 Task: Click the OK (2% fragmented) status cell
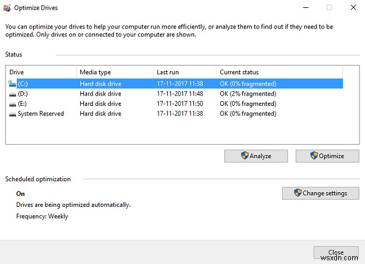coord(248,94)
